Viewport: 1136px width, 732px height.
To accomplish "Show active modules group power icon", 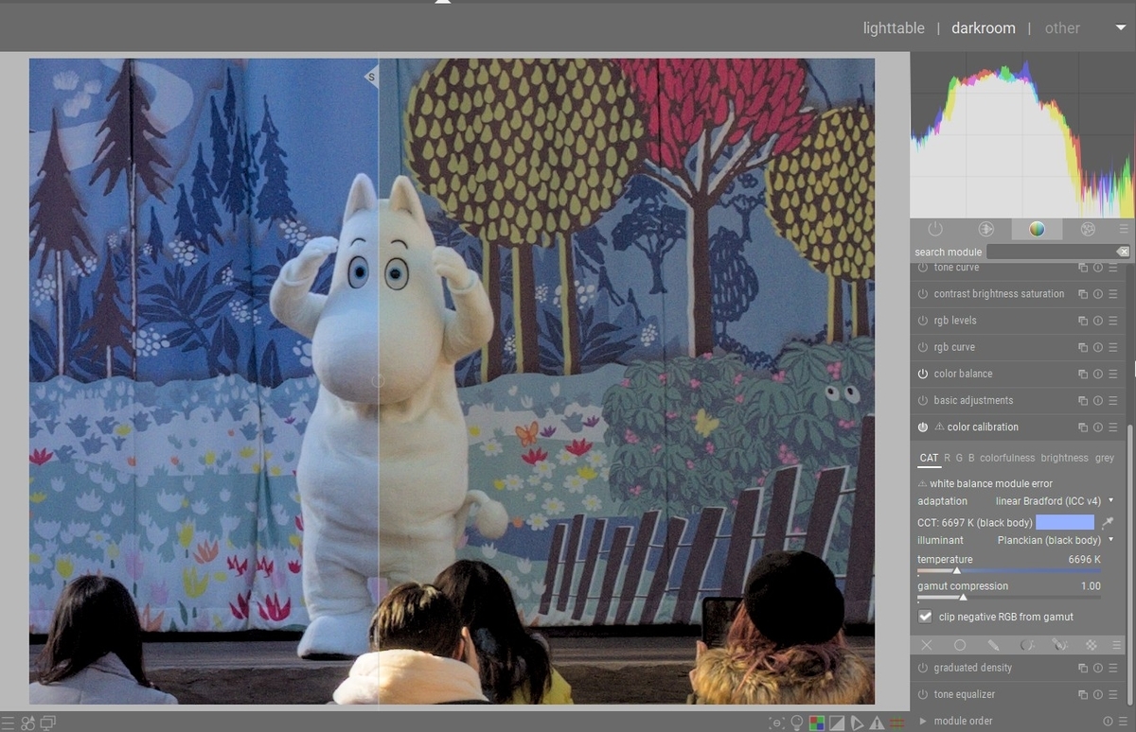I will (x=935, y=229).
